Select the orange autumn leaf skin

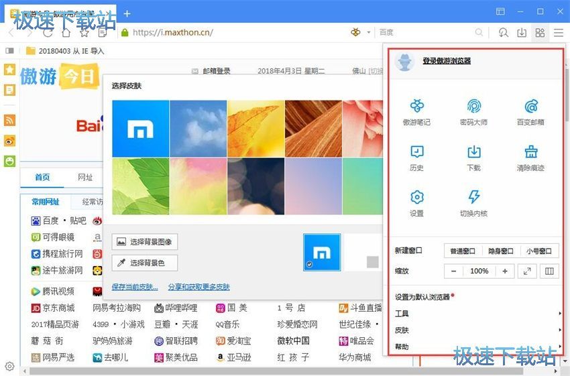coord(256,129)
